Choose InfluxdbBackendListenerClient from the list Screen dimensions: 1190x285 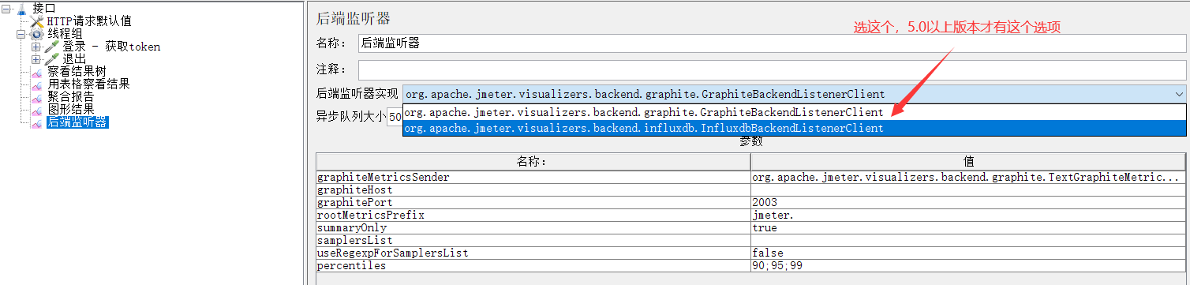(794, 128)
